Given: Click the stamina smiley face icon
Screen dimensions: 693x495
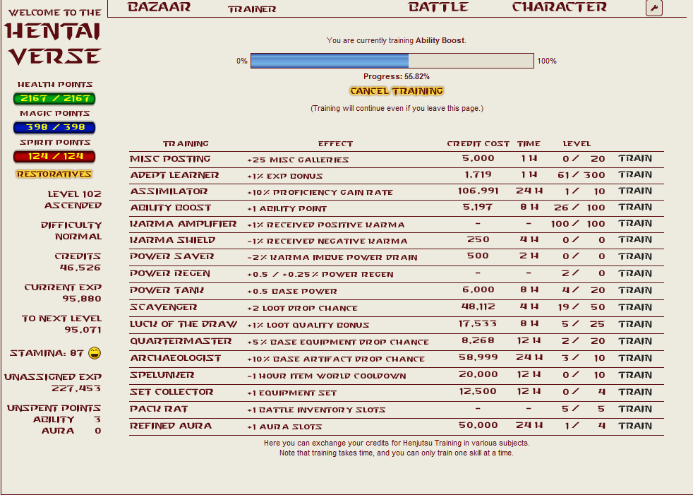Looking at the screenshot, I should click(95, 353).
